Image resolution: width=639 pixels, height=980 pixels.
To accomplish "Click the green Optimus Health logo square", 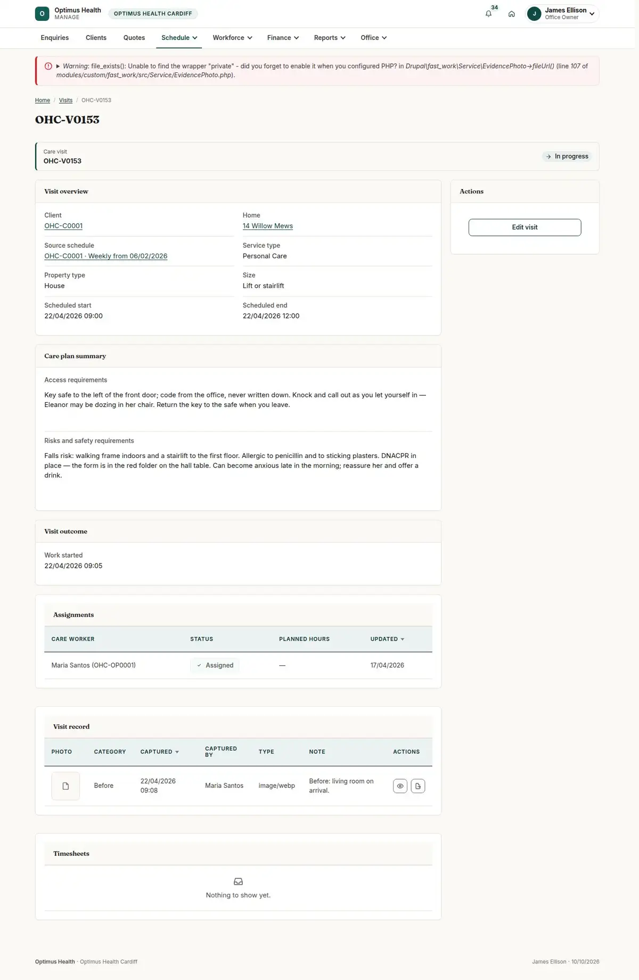I will [x=42, y=14].
